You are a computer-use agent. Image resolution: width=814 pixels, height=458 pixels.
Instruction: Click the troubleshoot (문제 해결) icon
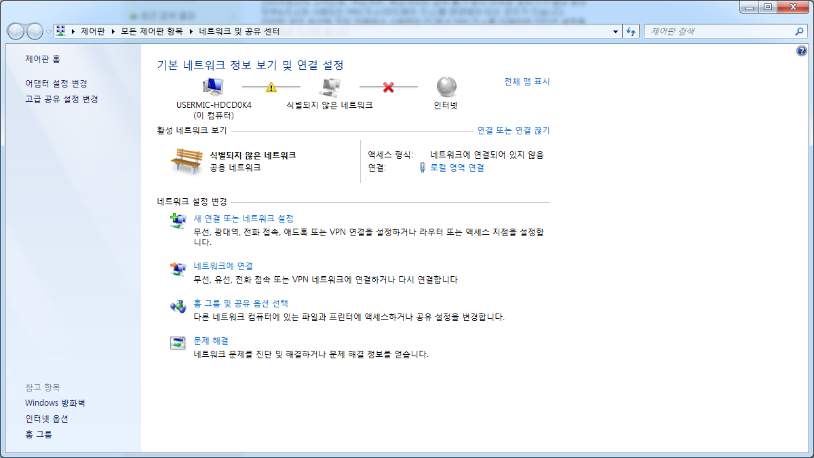(178, 343)
